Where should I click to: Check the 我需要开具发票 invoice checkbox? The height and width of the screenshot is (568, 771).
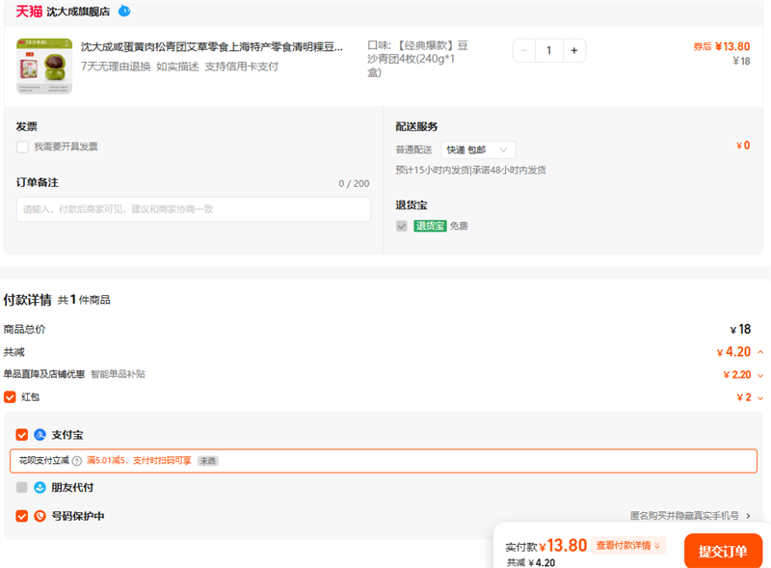click(22, 147)
